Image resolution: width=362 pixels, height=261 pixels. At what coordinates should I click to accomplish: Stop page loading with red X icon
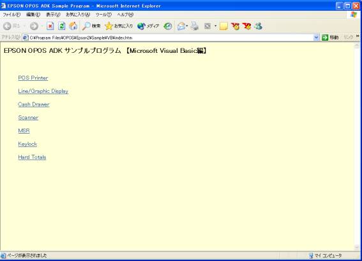(50, 26)
